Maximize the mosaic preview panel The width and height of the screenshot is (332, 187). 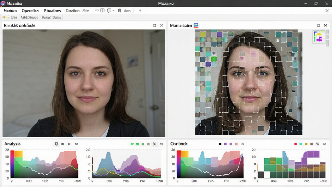pos(318,25)
